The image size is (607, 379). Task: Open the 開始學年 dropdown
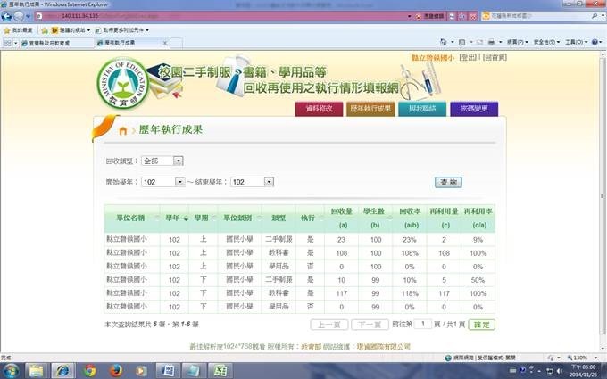[163, 182]
